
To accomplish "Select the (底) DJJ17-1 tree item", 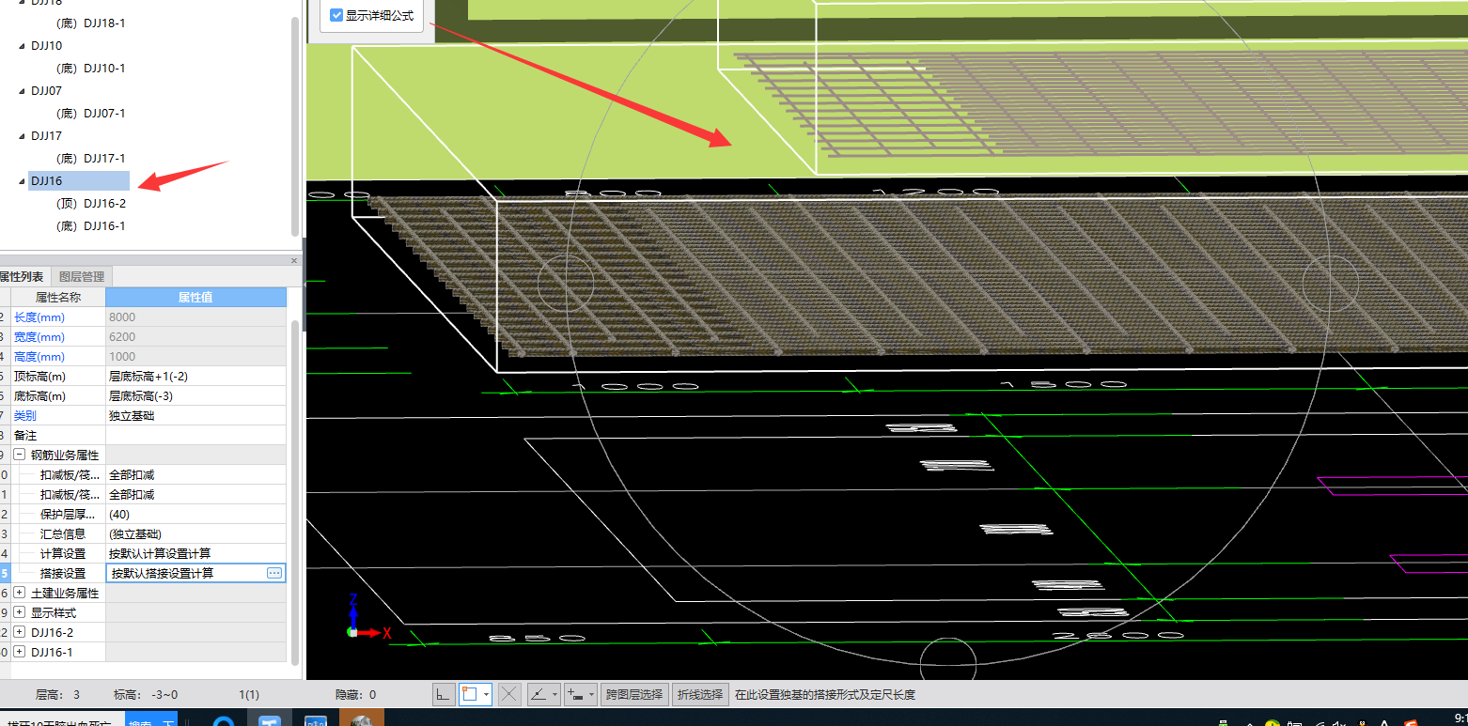I will [x=91, y=159].
